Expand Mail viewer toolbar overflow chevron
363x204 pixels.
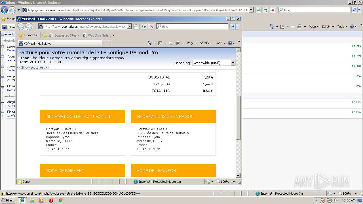pyautogui.click(x=239, y=41)
